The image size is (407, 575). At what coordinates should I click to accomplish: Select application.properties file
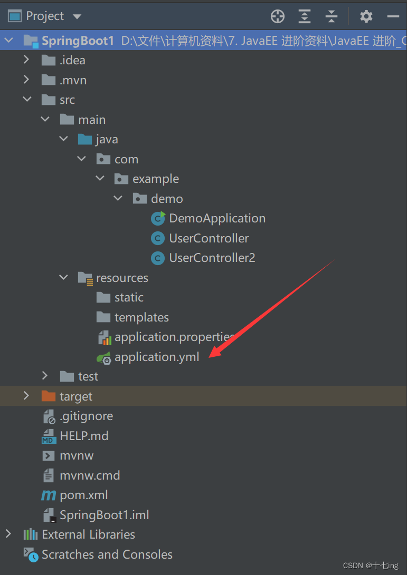pyautogui.click(x=174, y=337)
